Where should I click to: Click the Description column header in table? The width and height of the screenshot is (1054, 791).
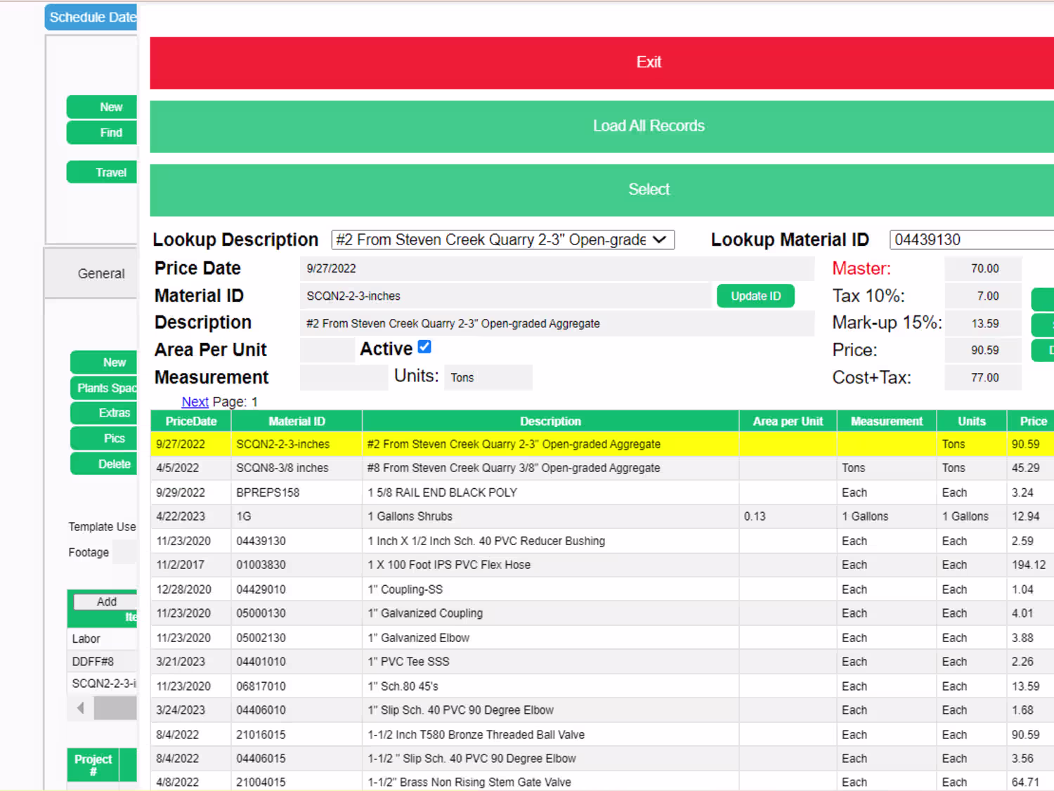pos(550,421)
